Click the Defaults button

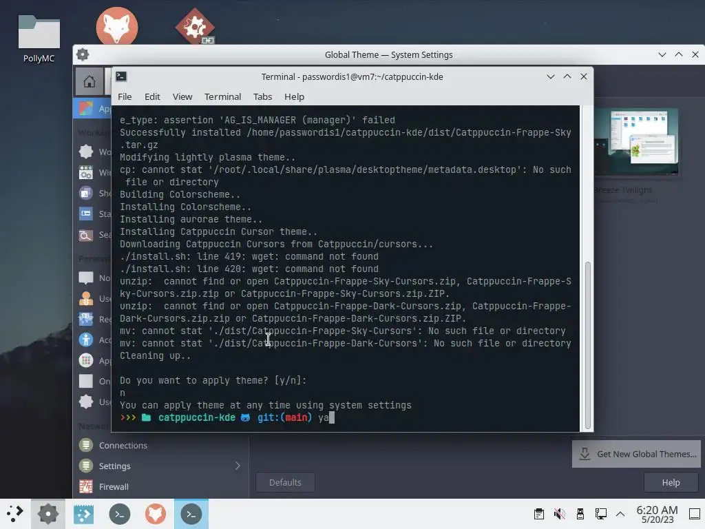click(x=285, y=482)
